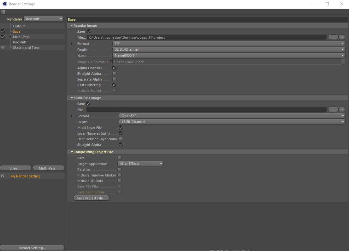
Task: Select Redshift in the settings list
Action: (20, 42)
